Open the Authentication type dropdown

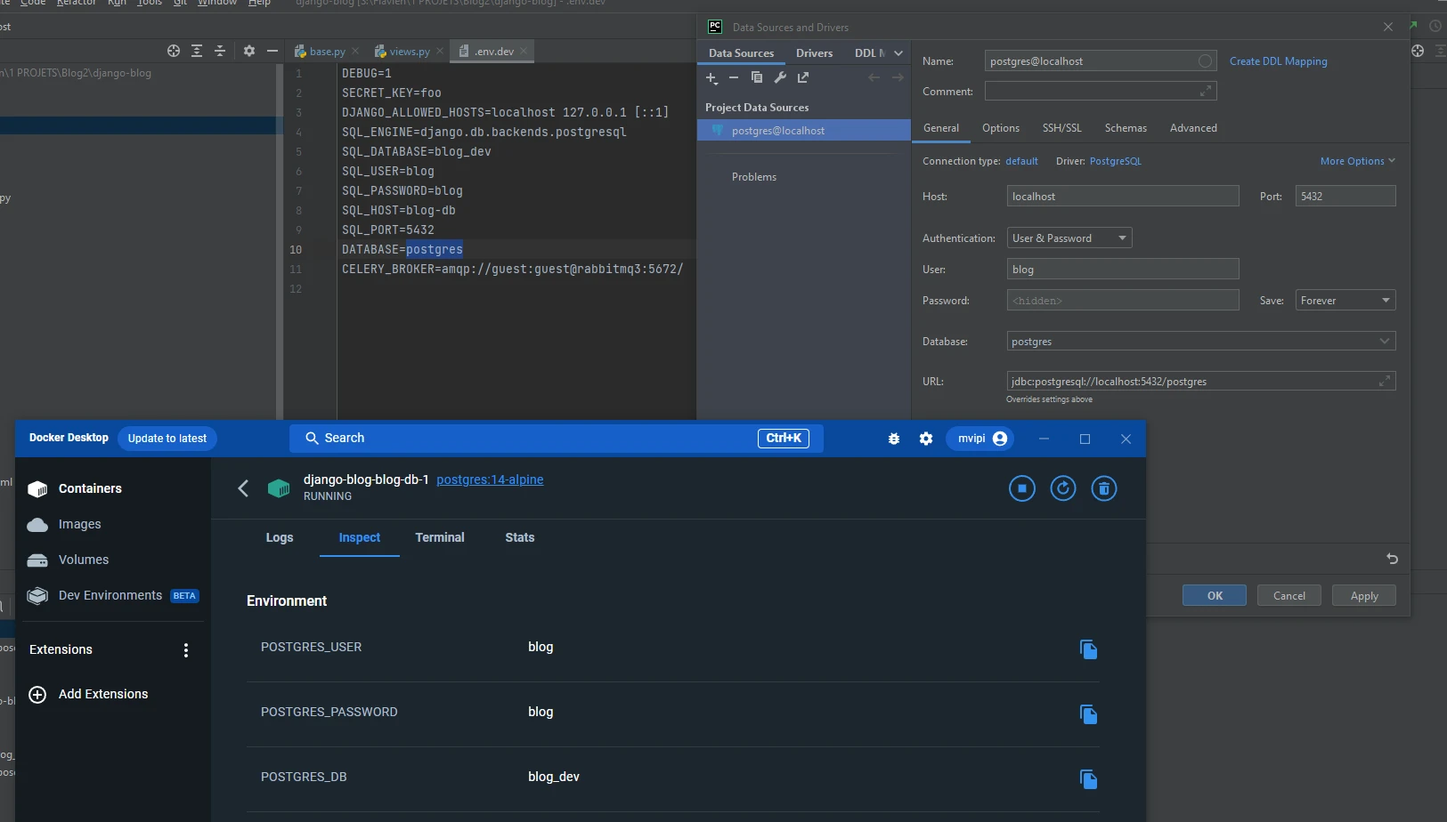point(1069,238)
